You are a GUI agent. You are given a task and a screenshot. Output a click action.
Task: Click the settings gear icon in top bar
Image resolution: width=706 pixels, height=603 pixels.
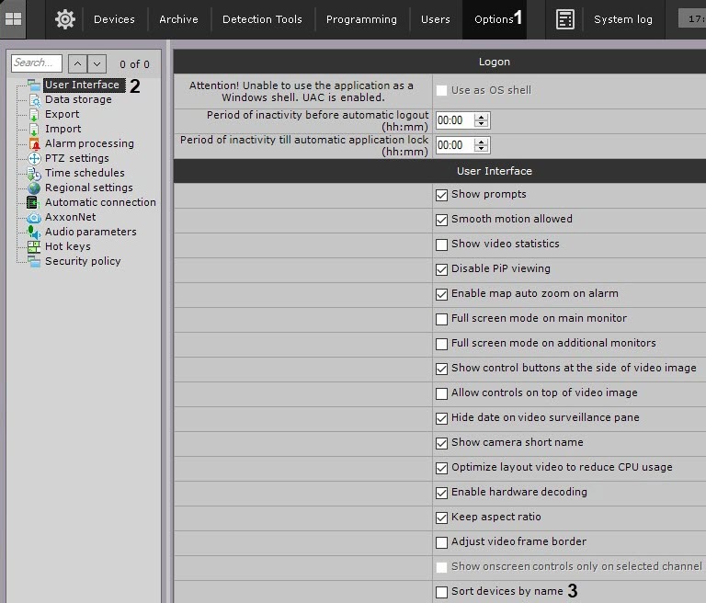(x=64, y=19)
